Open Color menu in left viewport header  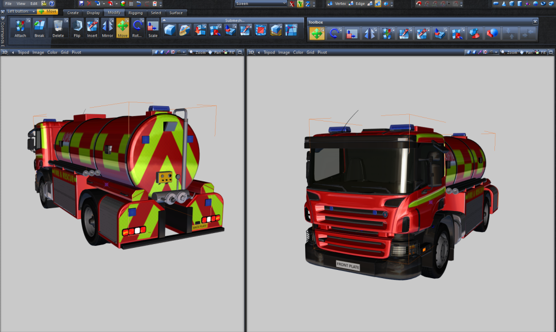52,52
